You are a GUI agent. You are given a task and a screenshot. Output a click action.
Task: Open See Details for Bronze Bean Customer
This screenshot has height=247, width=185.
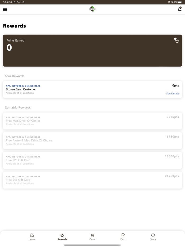click(x=173, y=93)
